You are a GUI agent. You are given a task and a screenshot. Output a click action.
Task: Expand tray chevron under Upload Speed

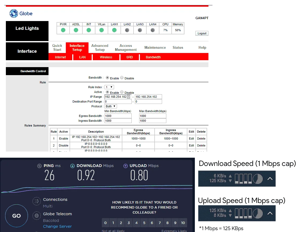(270, 213)
